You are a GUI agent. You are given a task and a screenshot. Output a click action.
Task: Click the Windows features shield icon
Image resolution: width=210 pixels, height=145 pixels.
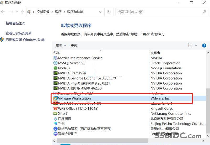point(2,40)
